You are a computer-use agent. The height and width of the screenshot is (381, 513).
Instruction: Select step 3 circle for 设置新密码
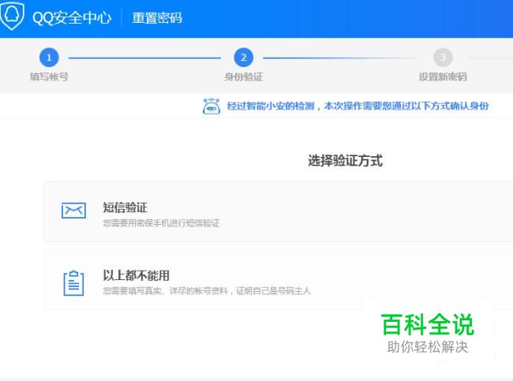[443, 58]
